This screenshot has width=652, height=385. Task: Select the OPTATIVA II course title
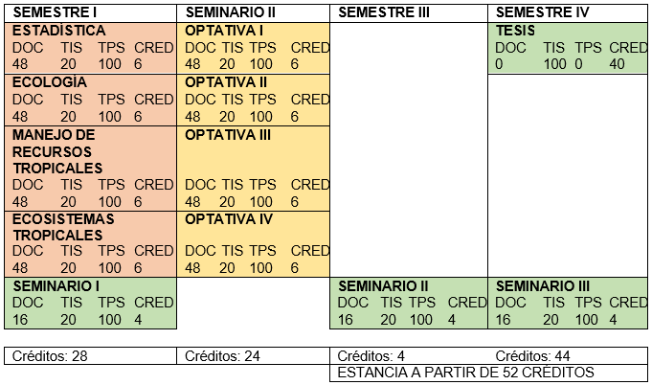(226, 81)
